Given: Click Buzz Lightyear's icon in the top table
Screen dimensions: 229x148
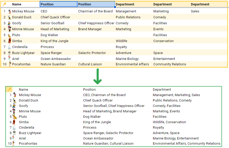Looking at the screenshot, I should coord(9,53).
